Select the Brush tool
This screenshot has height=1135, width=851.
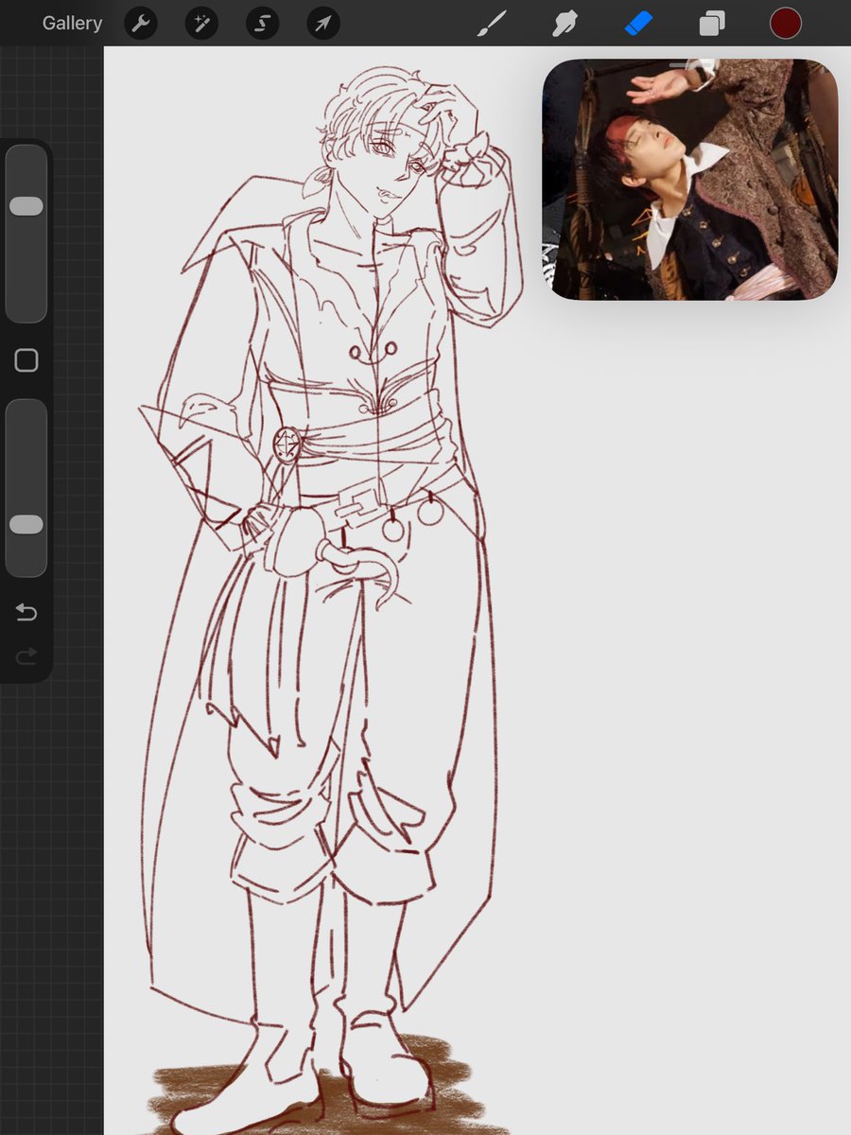point(492,23)
